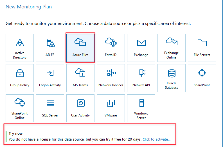Select the Network Devices tile
The height and width of the screenshot is (147, 223).
tap(111, 78)
